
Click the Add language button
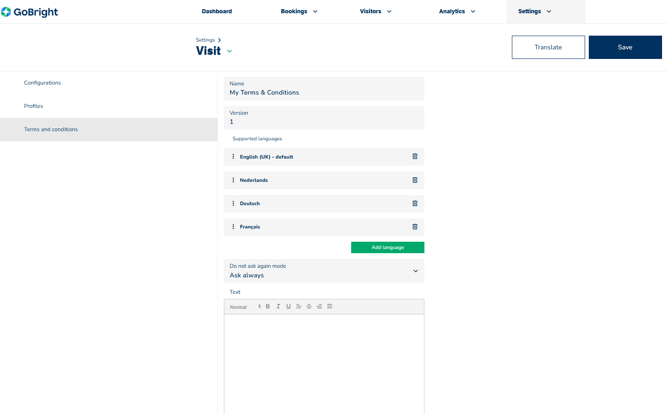click(388, 247)
